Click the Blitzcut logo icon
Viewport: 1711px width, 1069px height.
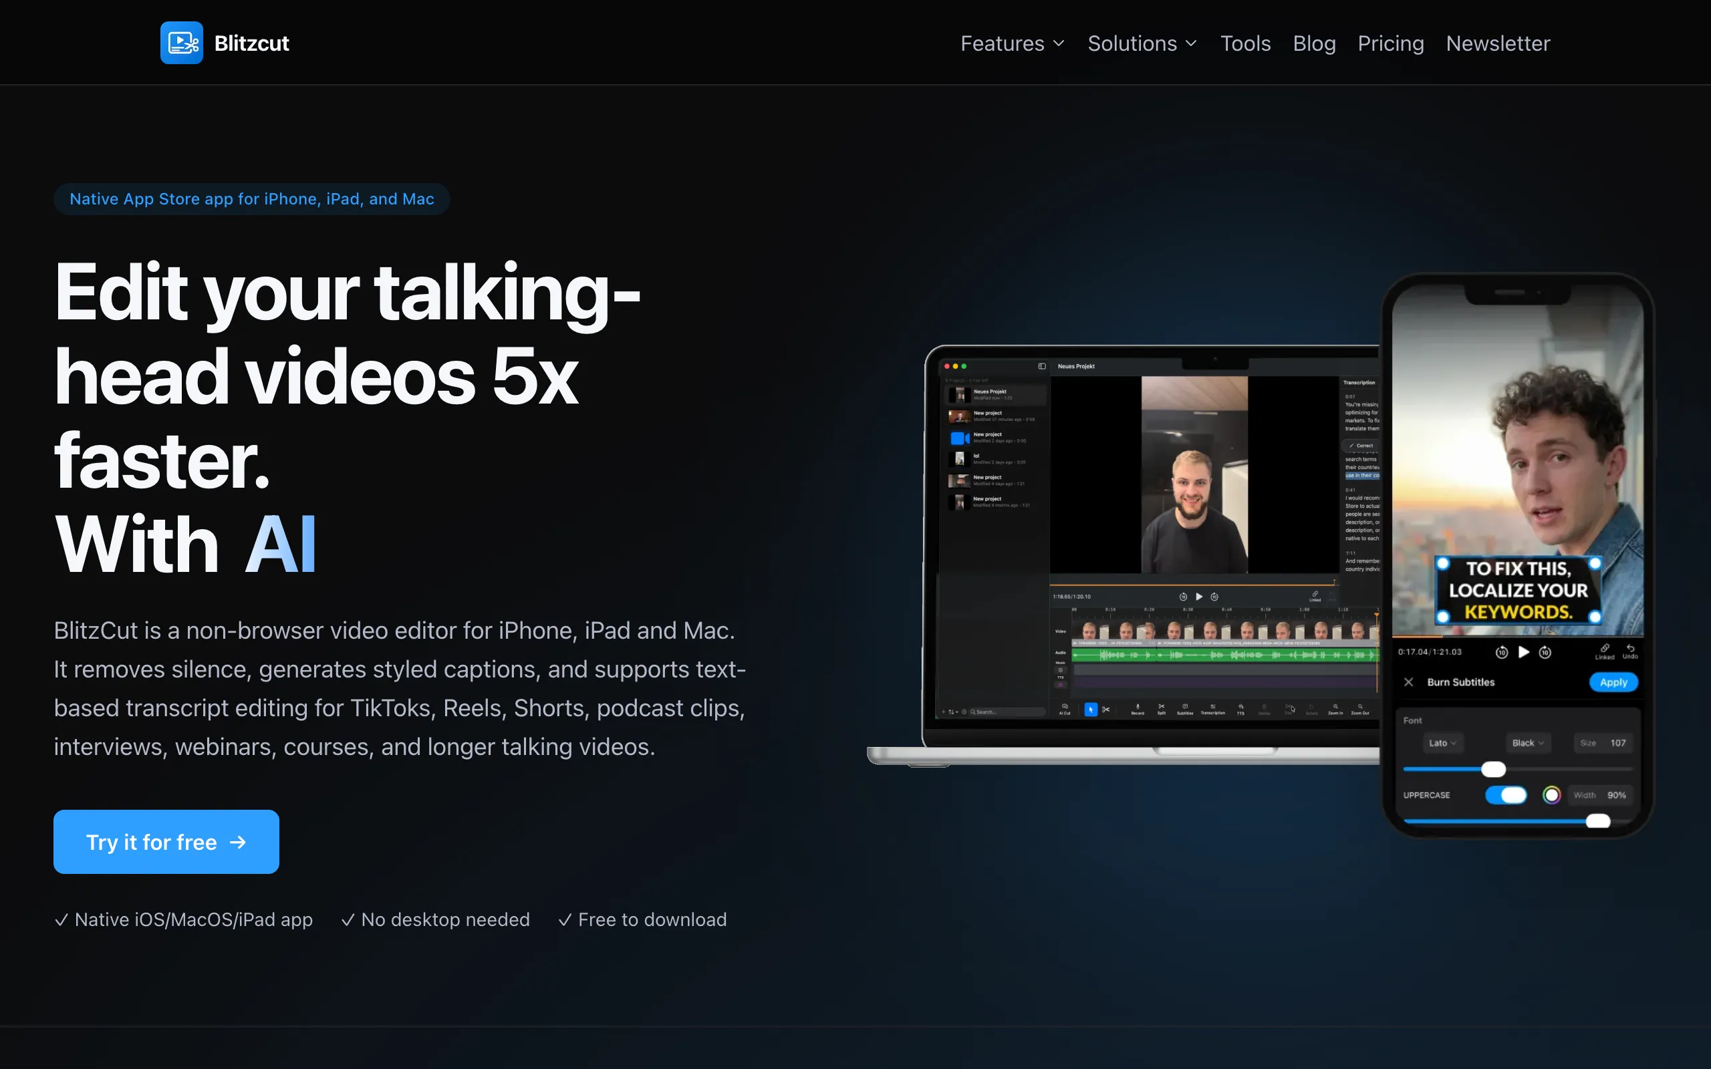coord(182,42)
